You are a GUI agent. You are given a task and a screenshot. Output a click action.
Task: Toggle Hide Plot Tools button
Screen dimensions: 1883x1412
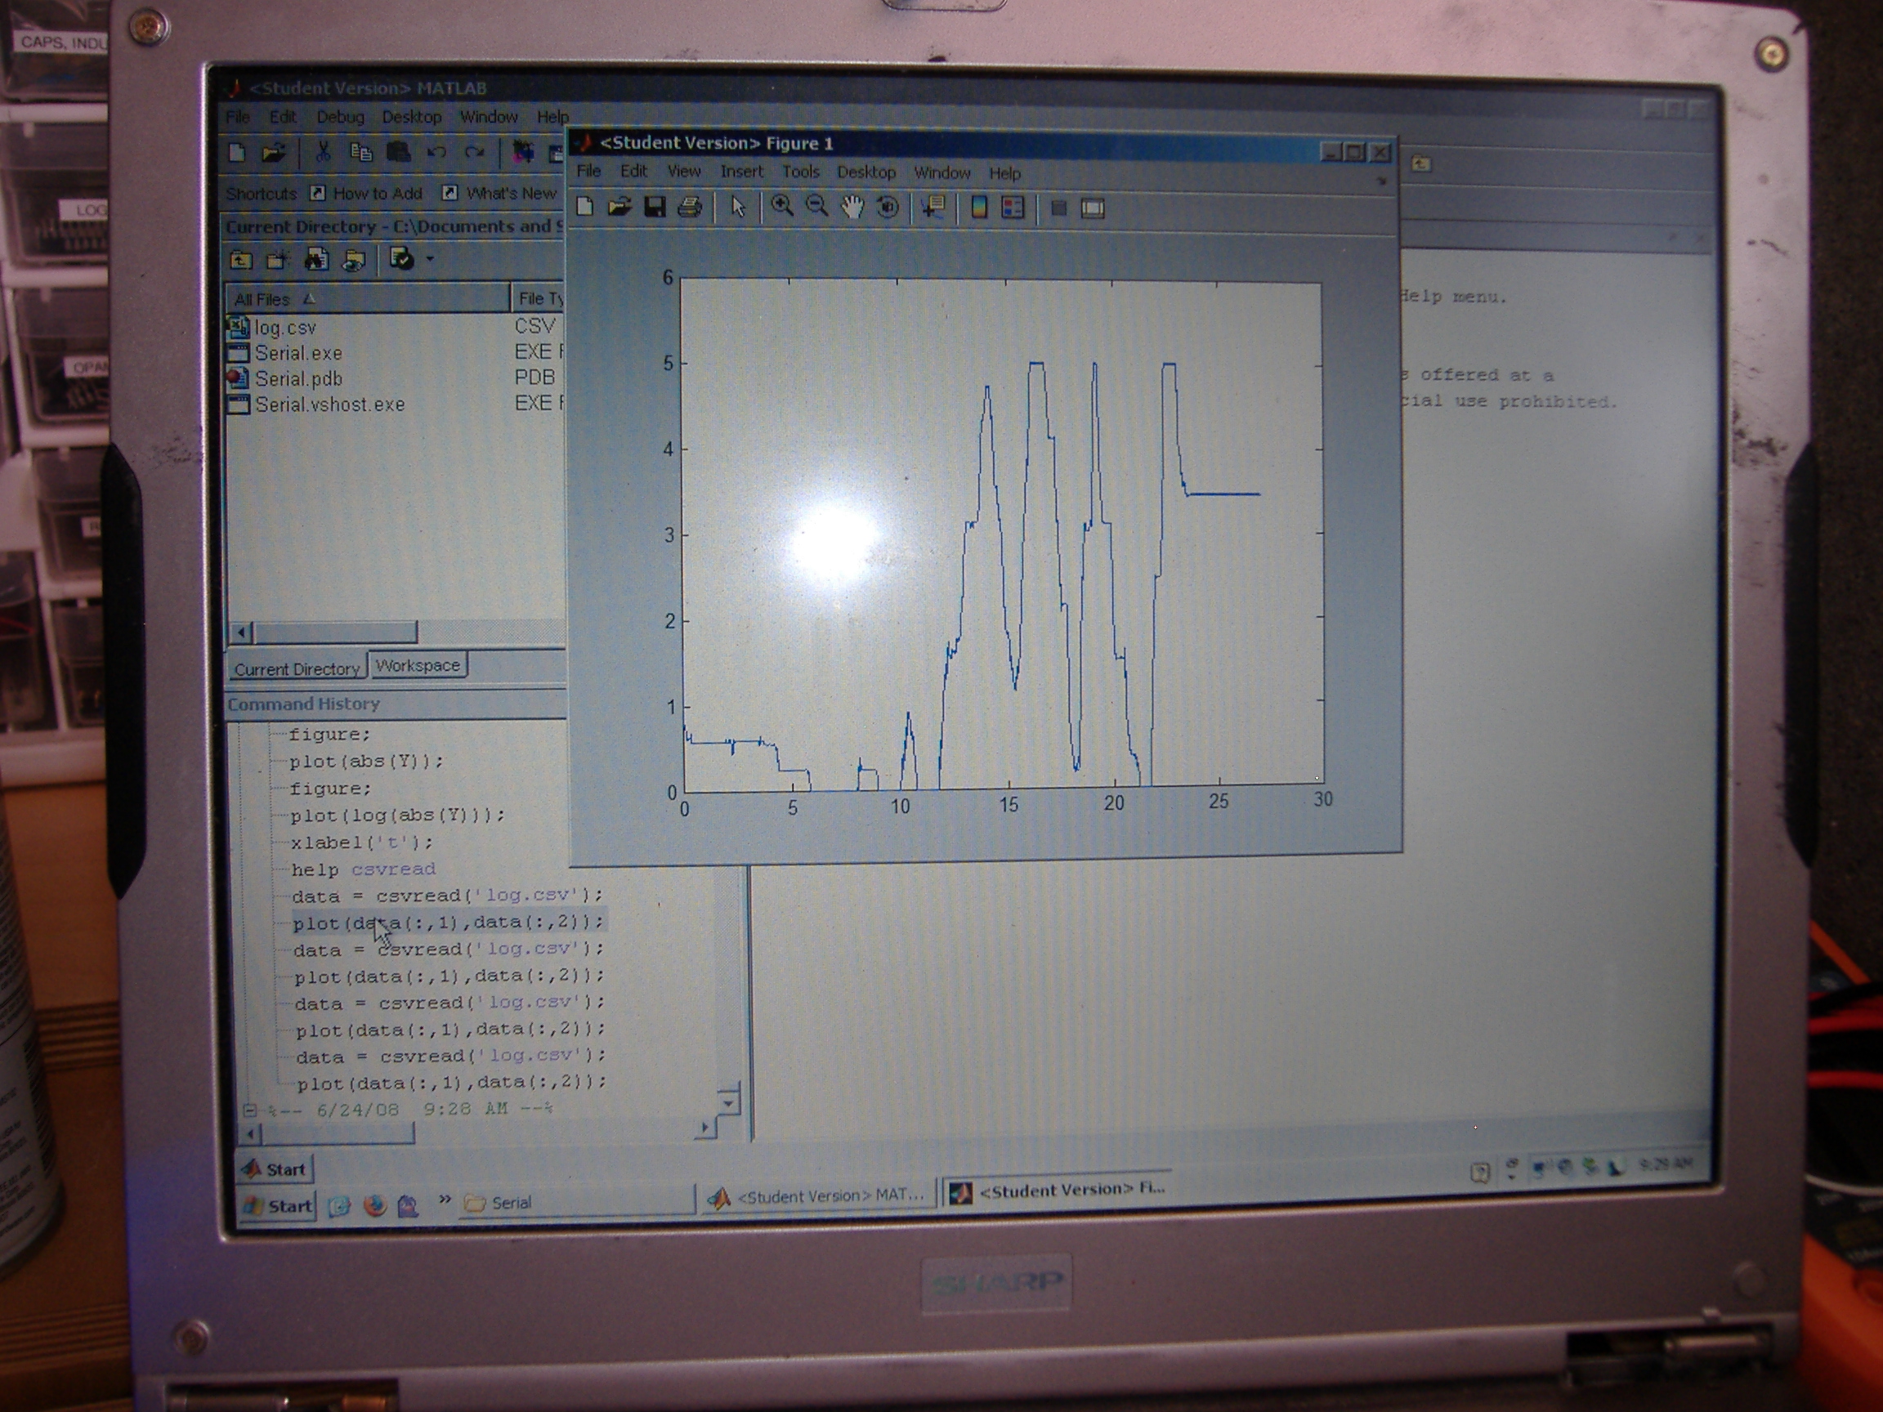(1058, 208)
